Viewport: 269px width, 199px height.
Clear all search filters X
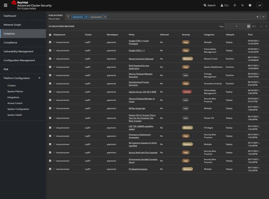257,17
